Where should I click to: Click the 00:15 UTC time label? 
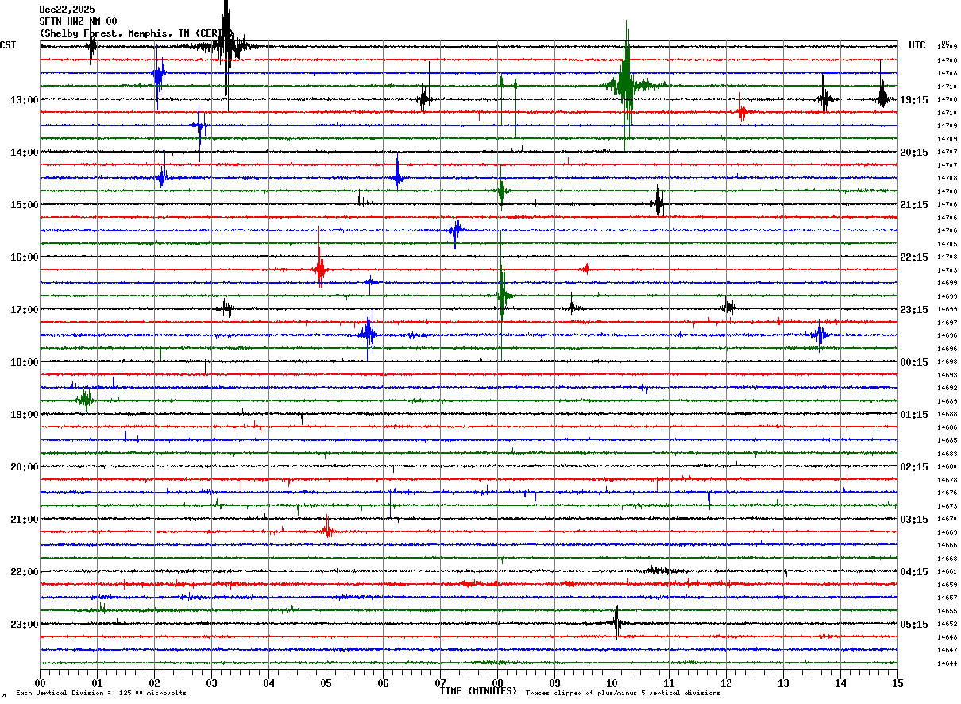click(x=914, y=362)
